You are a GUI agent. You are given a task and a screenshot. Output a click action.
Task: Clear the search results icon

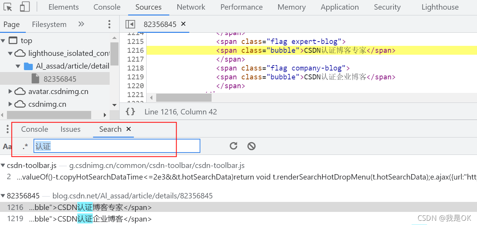coord(252,146)
